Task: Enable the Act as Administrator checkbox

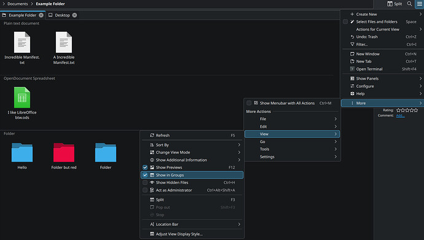Action: (145, 190)
